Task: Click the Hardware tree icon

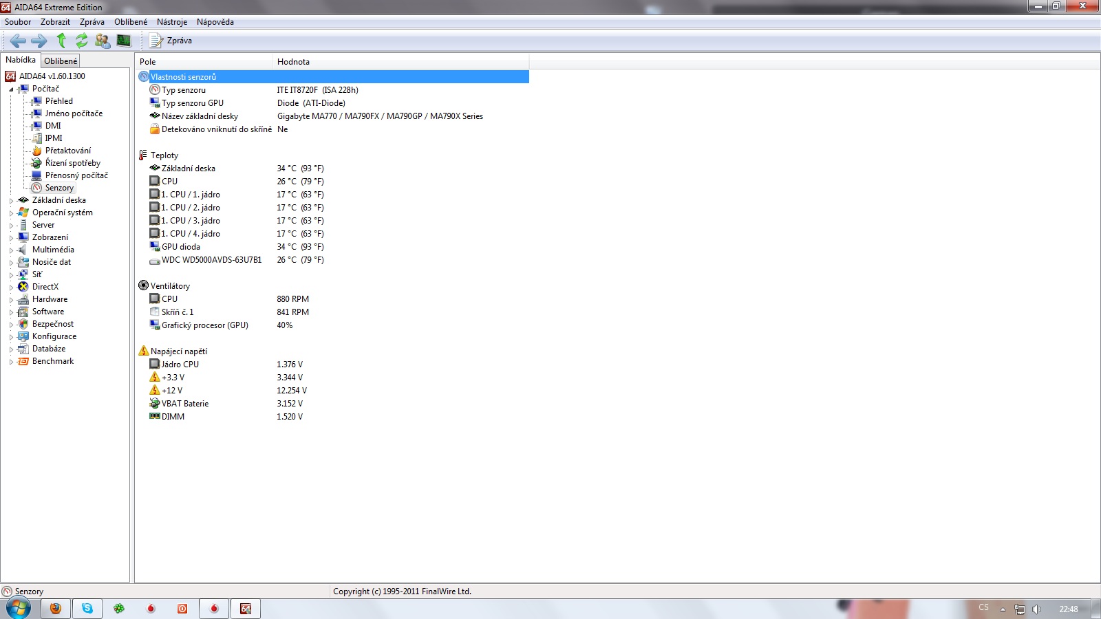Action: (23, 299)
